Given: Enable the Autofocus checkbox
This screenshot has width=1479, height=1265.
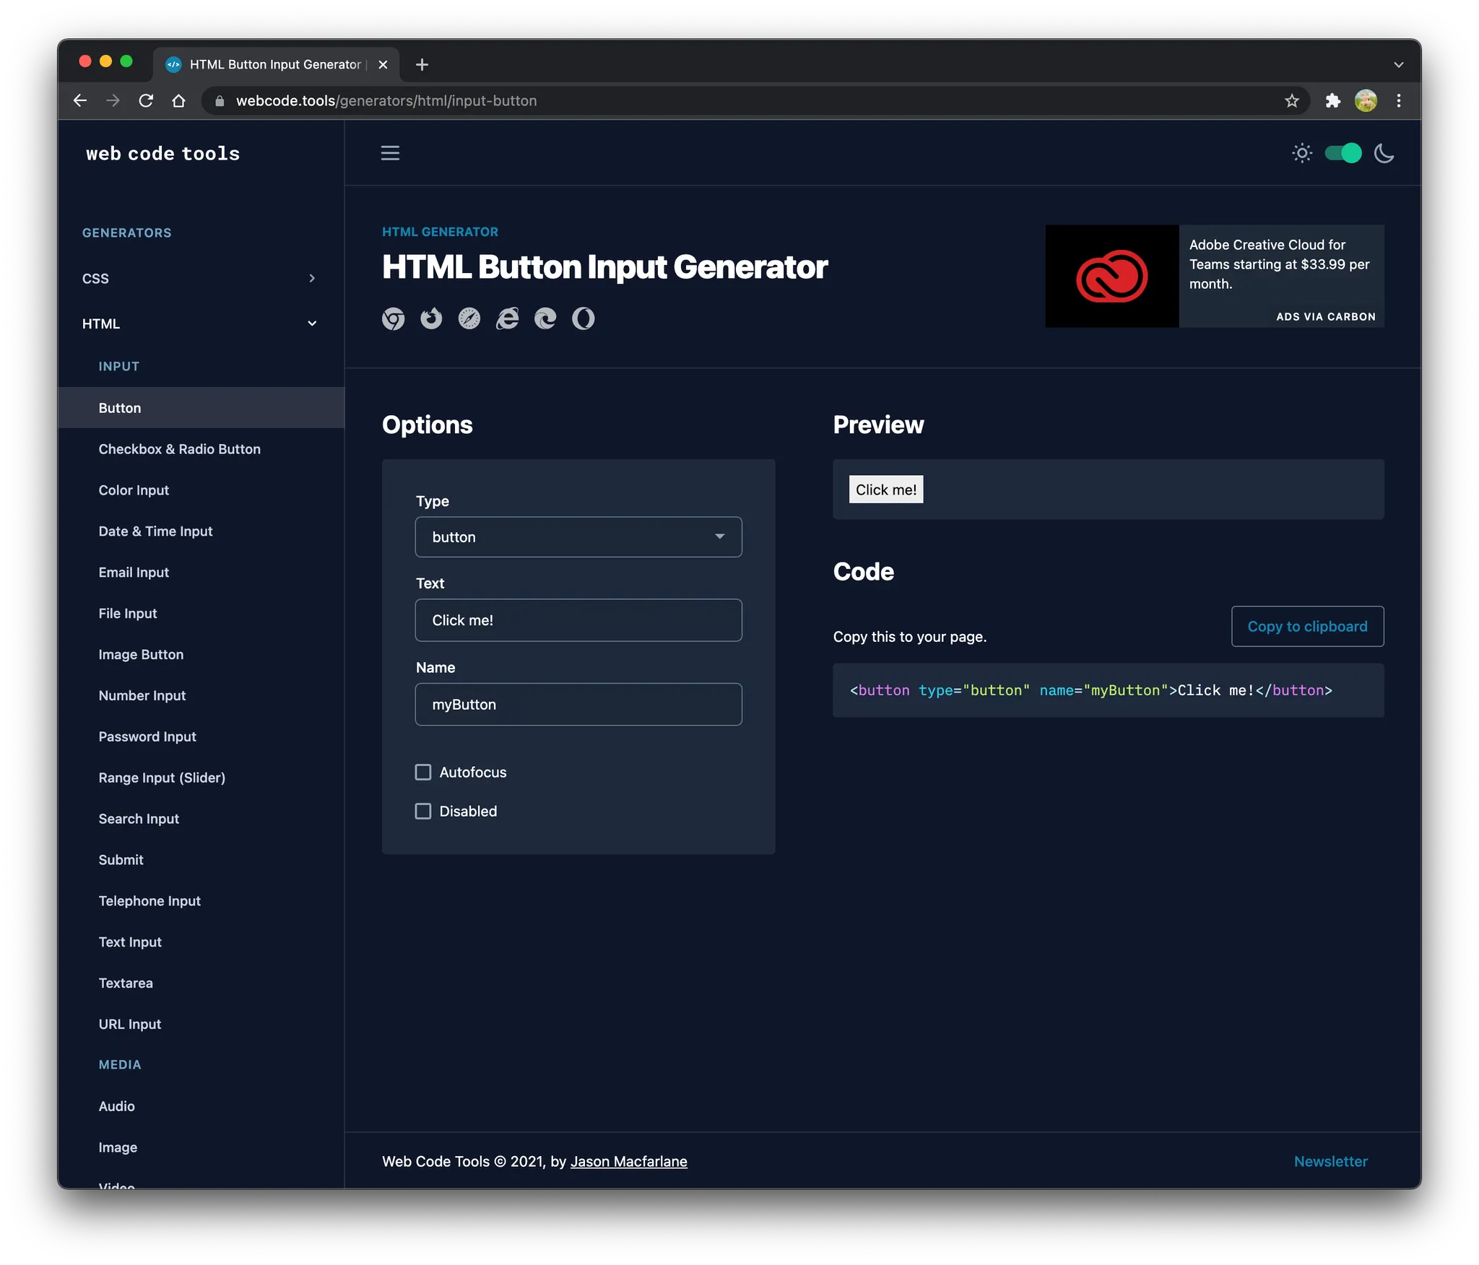Looking at the screenshot, I should [x=423, y=772].
